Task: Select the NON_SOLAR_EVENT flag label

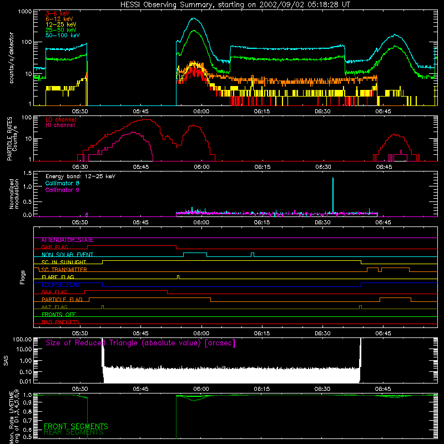Action: tap(67, 255)
